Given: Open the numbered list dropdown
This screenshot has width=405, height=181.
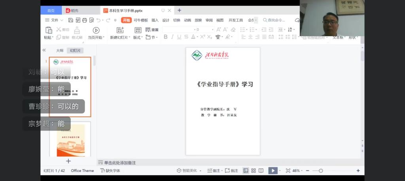Looking at the screenshot, I should pyautogui.click(x=257, y=30).
